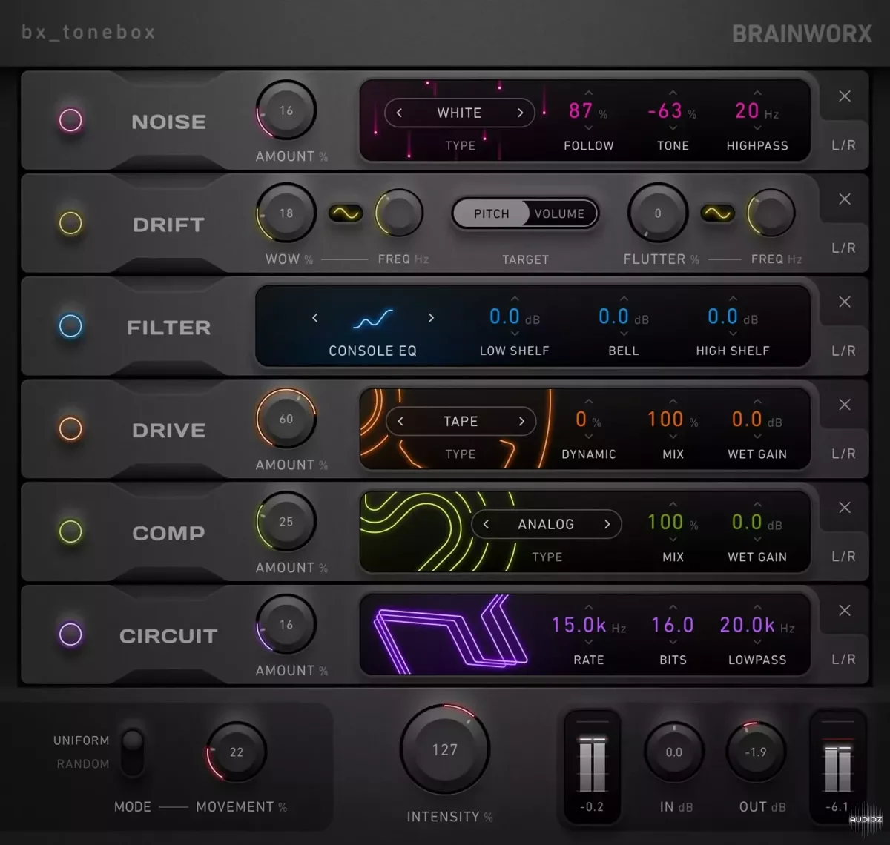Decrease noise TONE value with down chevron

pos(673,128)
